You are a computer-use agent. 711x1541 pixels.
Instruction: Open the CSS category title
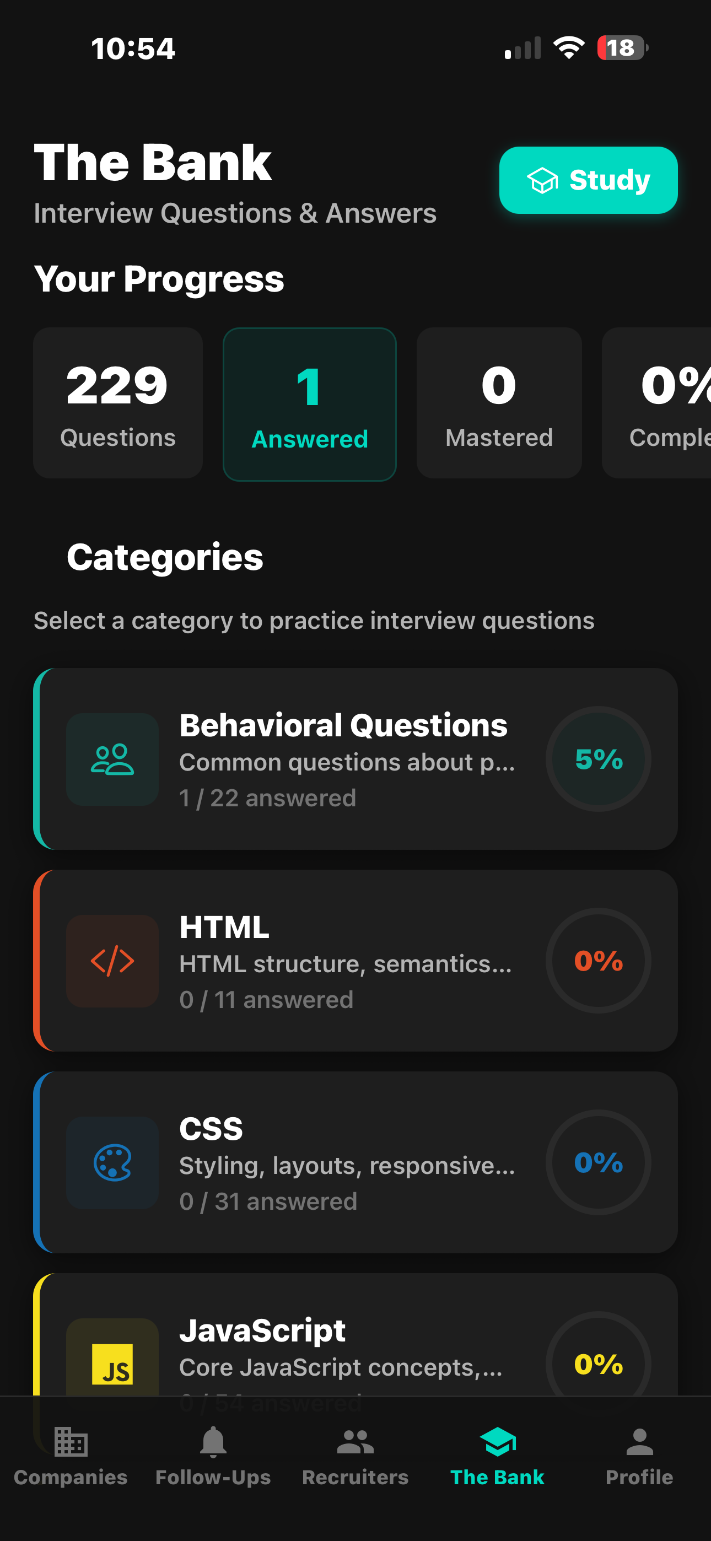(211, 1129)
